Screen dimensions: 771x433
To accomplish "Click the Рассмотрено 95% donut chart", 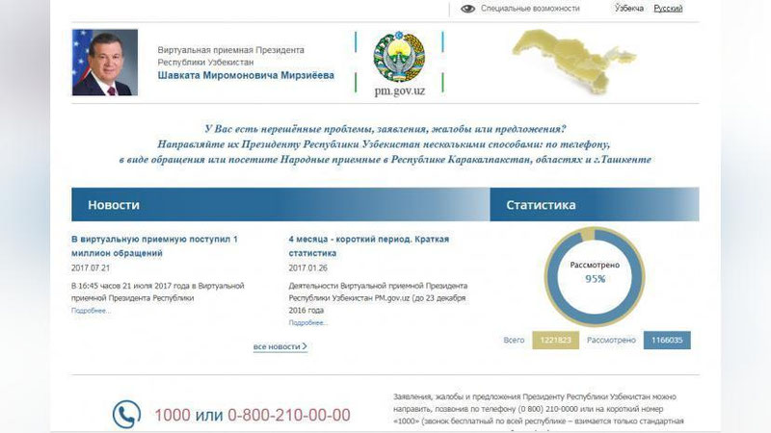I will tap(595, 276).
